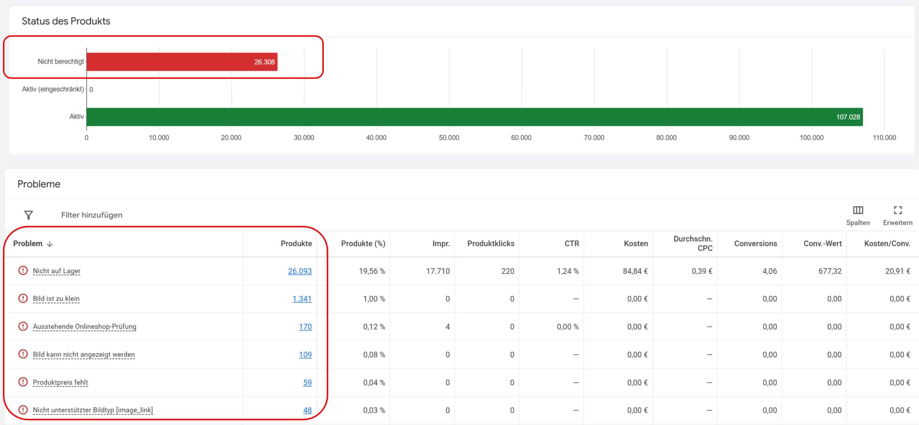919x425 pixels.
Task: Click the sort arrow next to Problem header
Action: pos(50,244)
